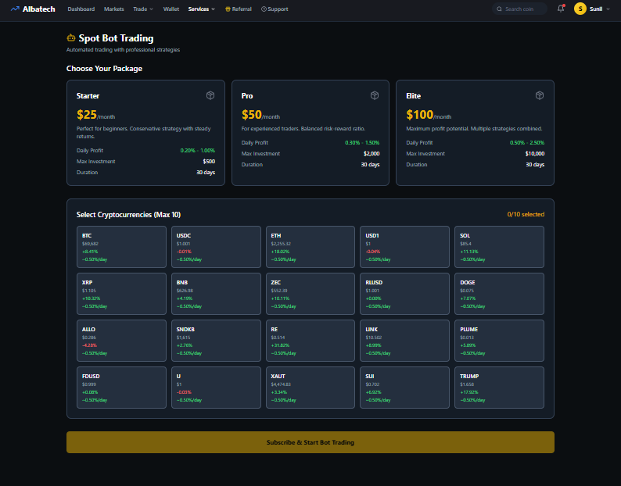The width and height of the screenshot is (621, 486).
Task: Select the TRUMP cryptocurrency tile
Action: pyautogui.click(x=499, y=388)
